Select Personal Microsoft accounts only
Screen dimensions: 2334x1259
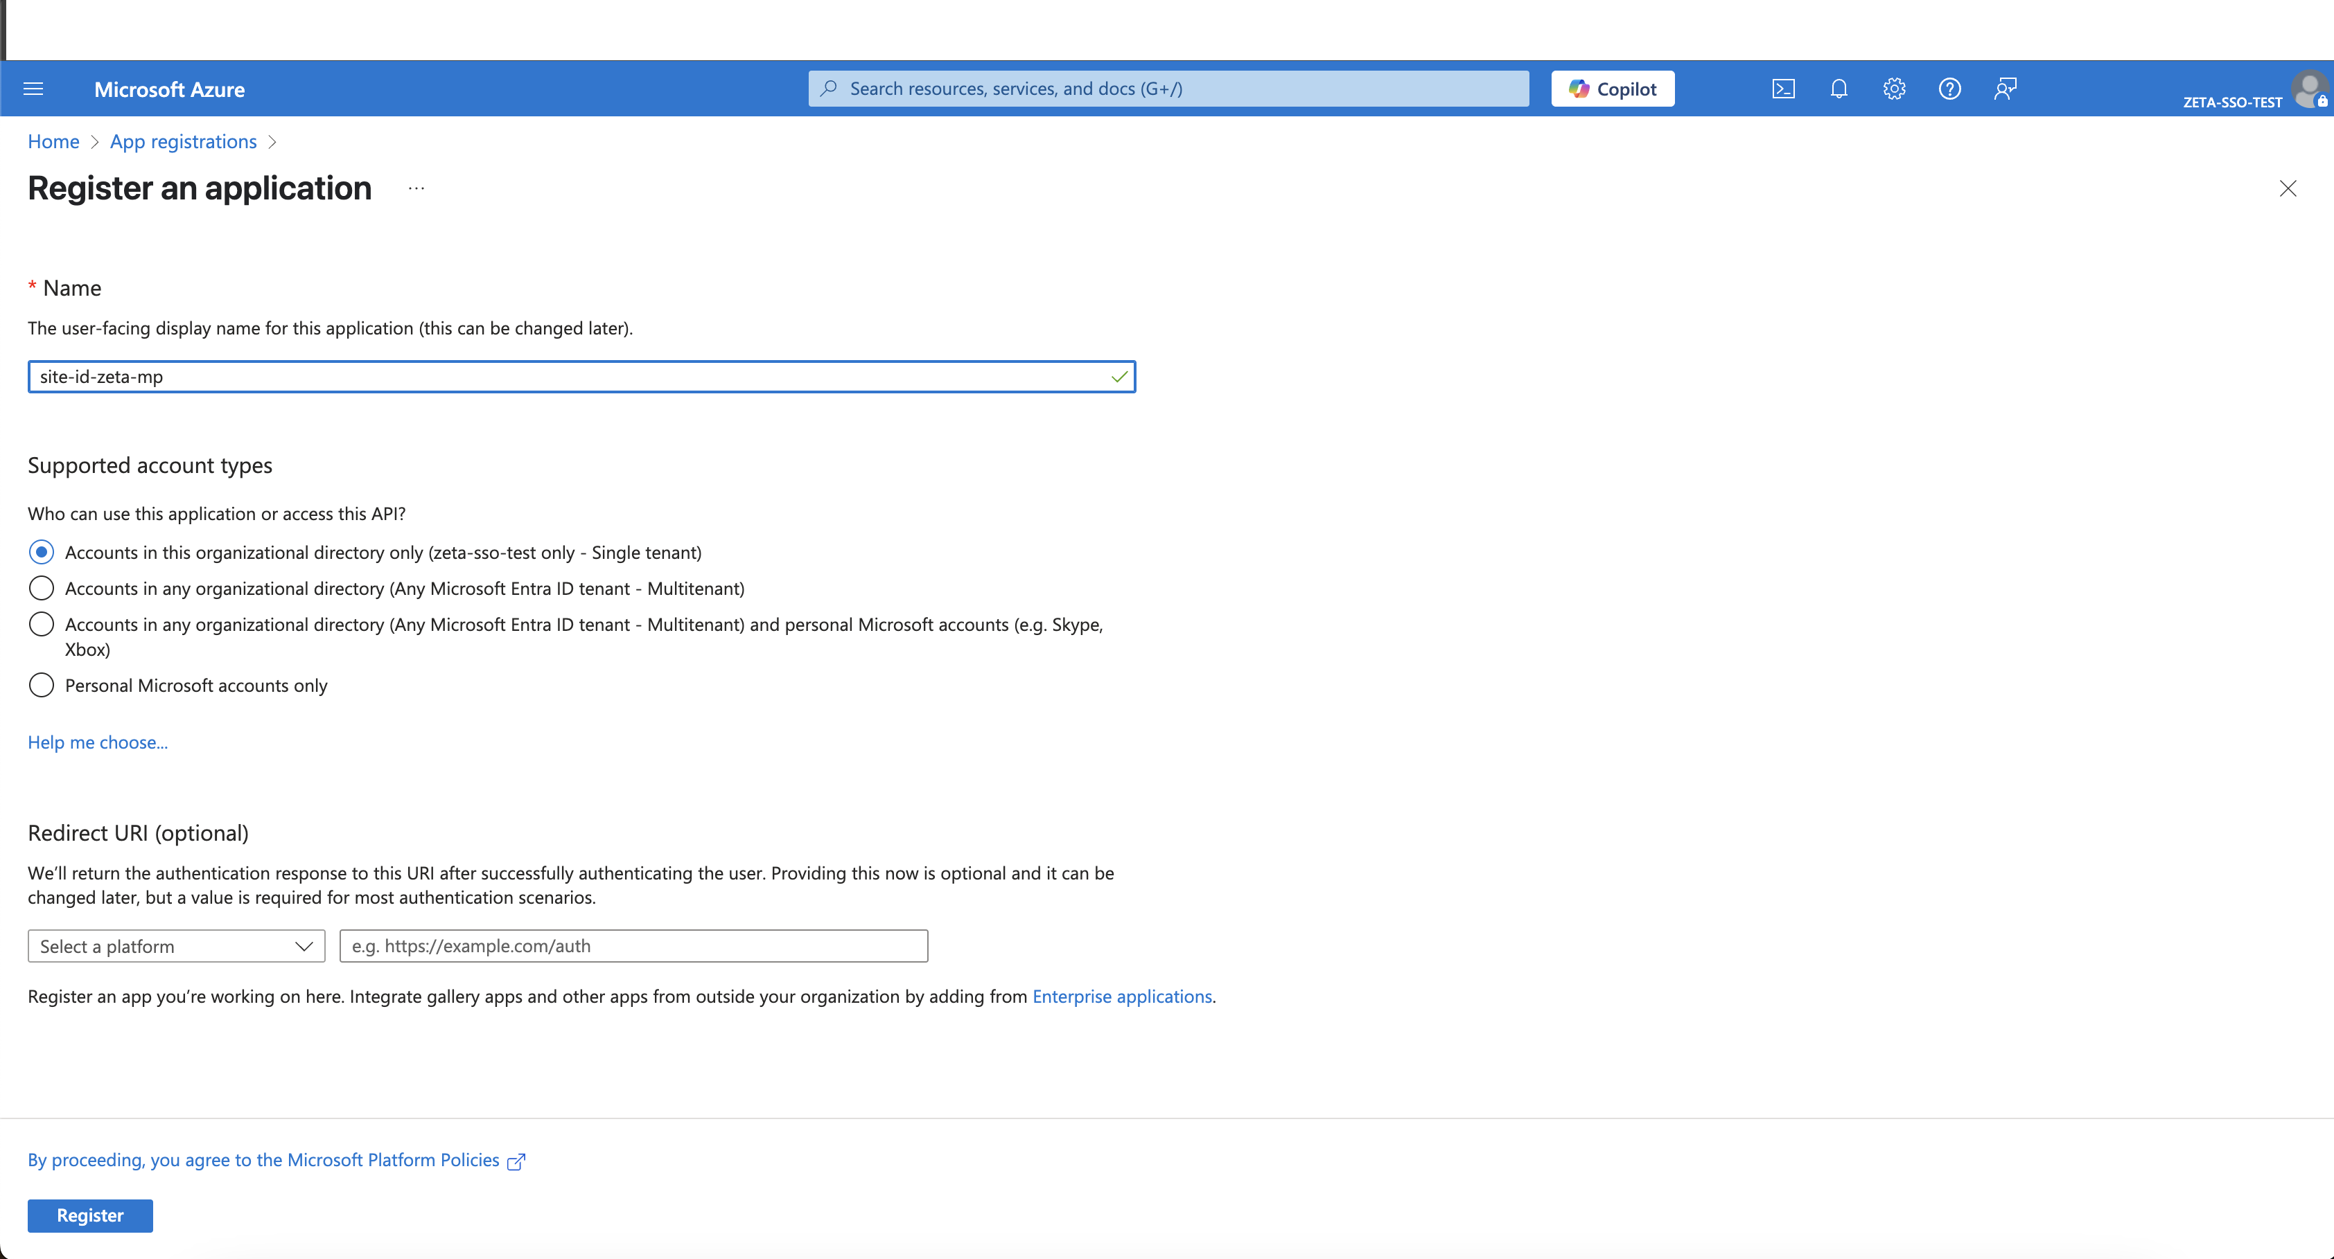click(42, 686)
